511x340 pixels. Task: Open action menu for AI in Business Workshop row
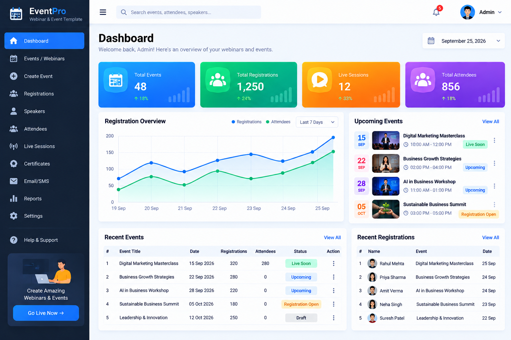(x=334, y=291)
